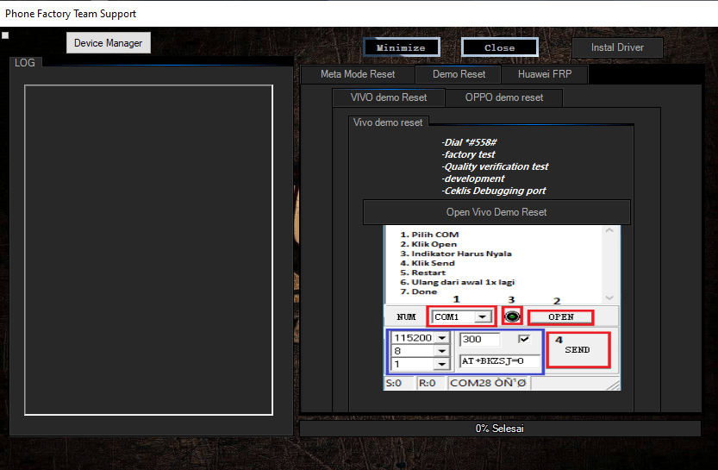718x470 pixels.
Task: Click the AT+BKZSJ=0 command input field
Action: tap(499, 361)
